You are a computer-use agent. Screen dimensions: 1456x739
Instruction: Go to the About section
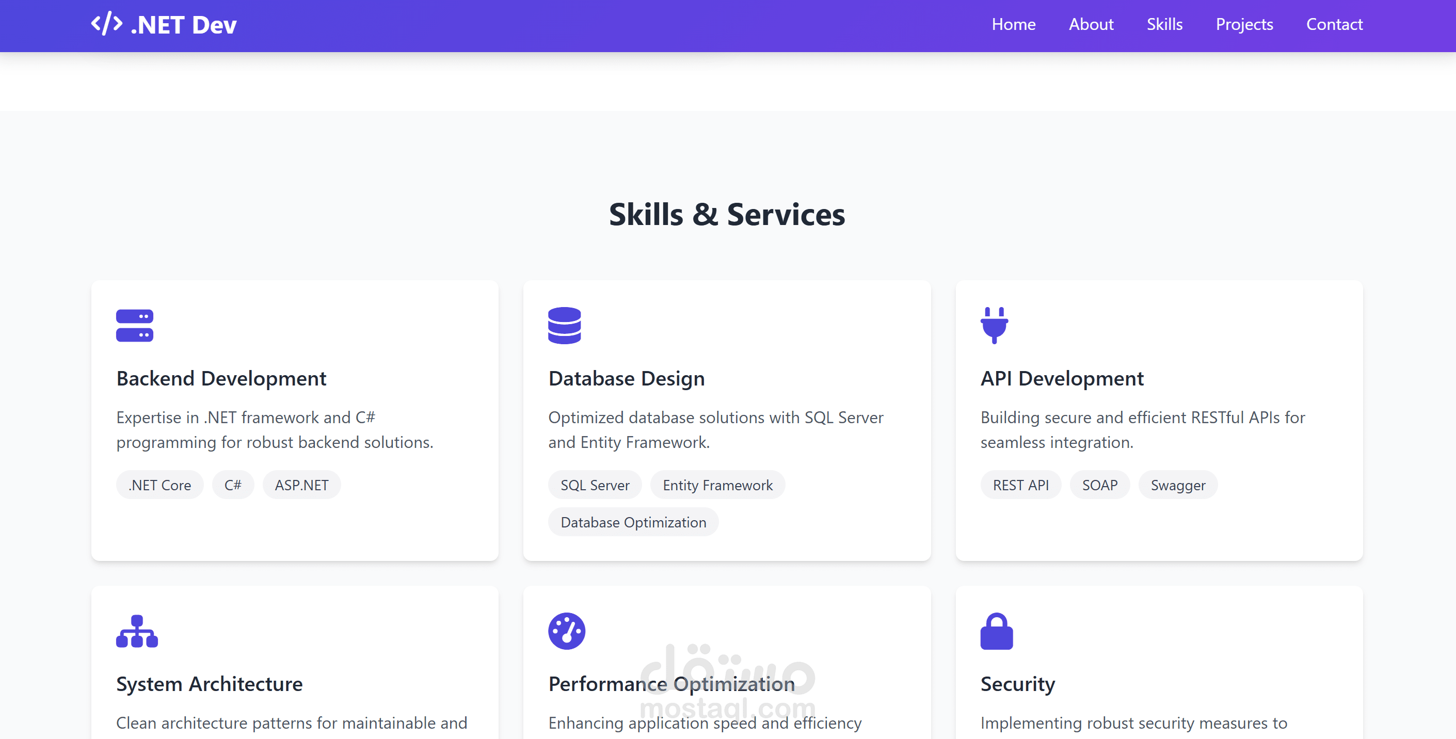click(1091, 24)
